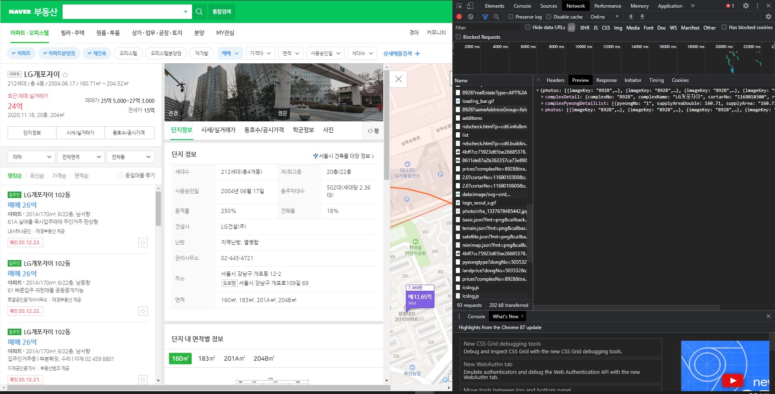Open the Headers tab

click(x=555, y=80)
